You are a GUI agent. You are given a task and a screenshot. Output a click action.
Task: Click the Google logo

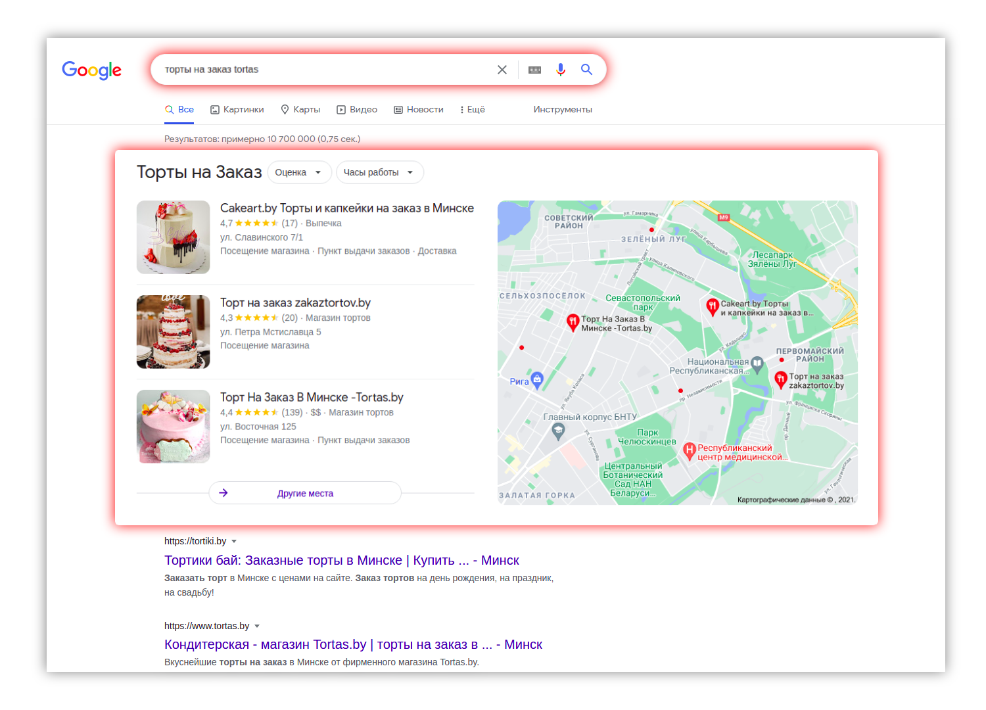click(x=91, y=70)
